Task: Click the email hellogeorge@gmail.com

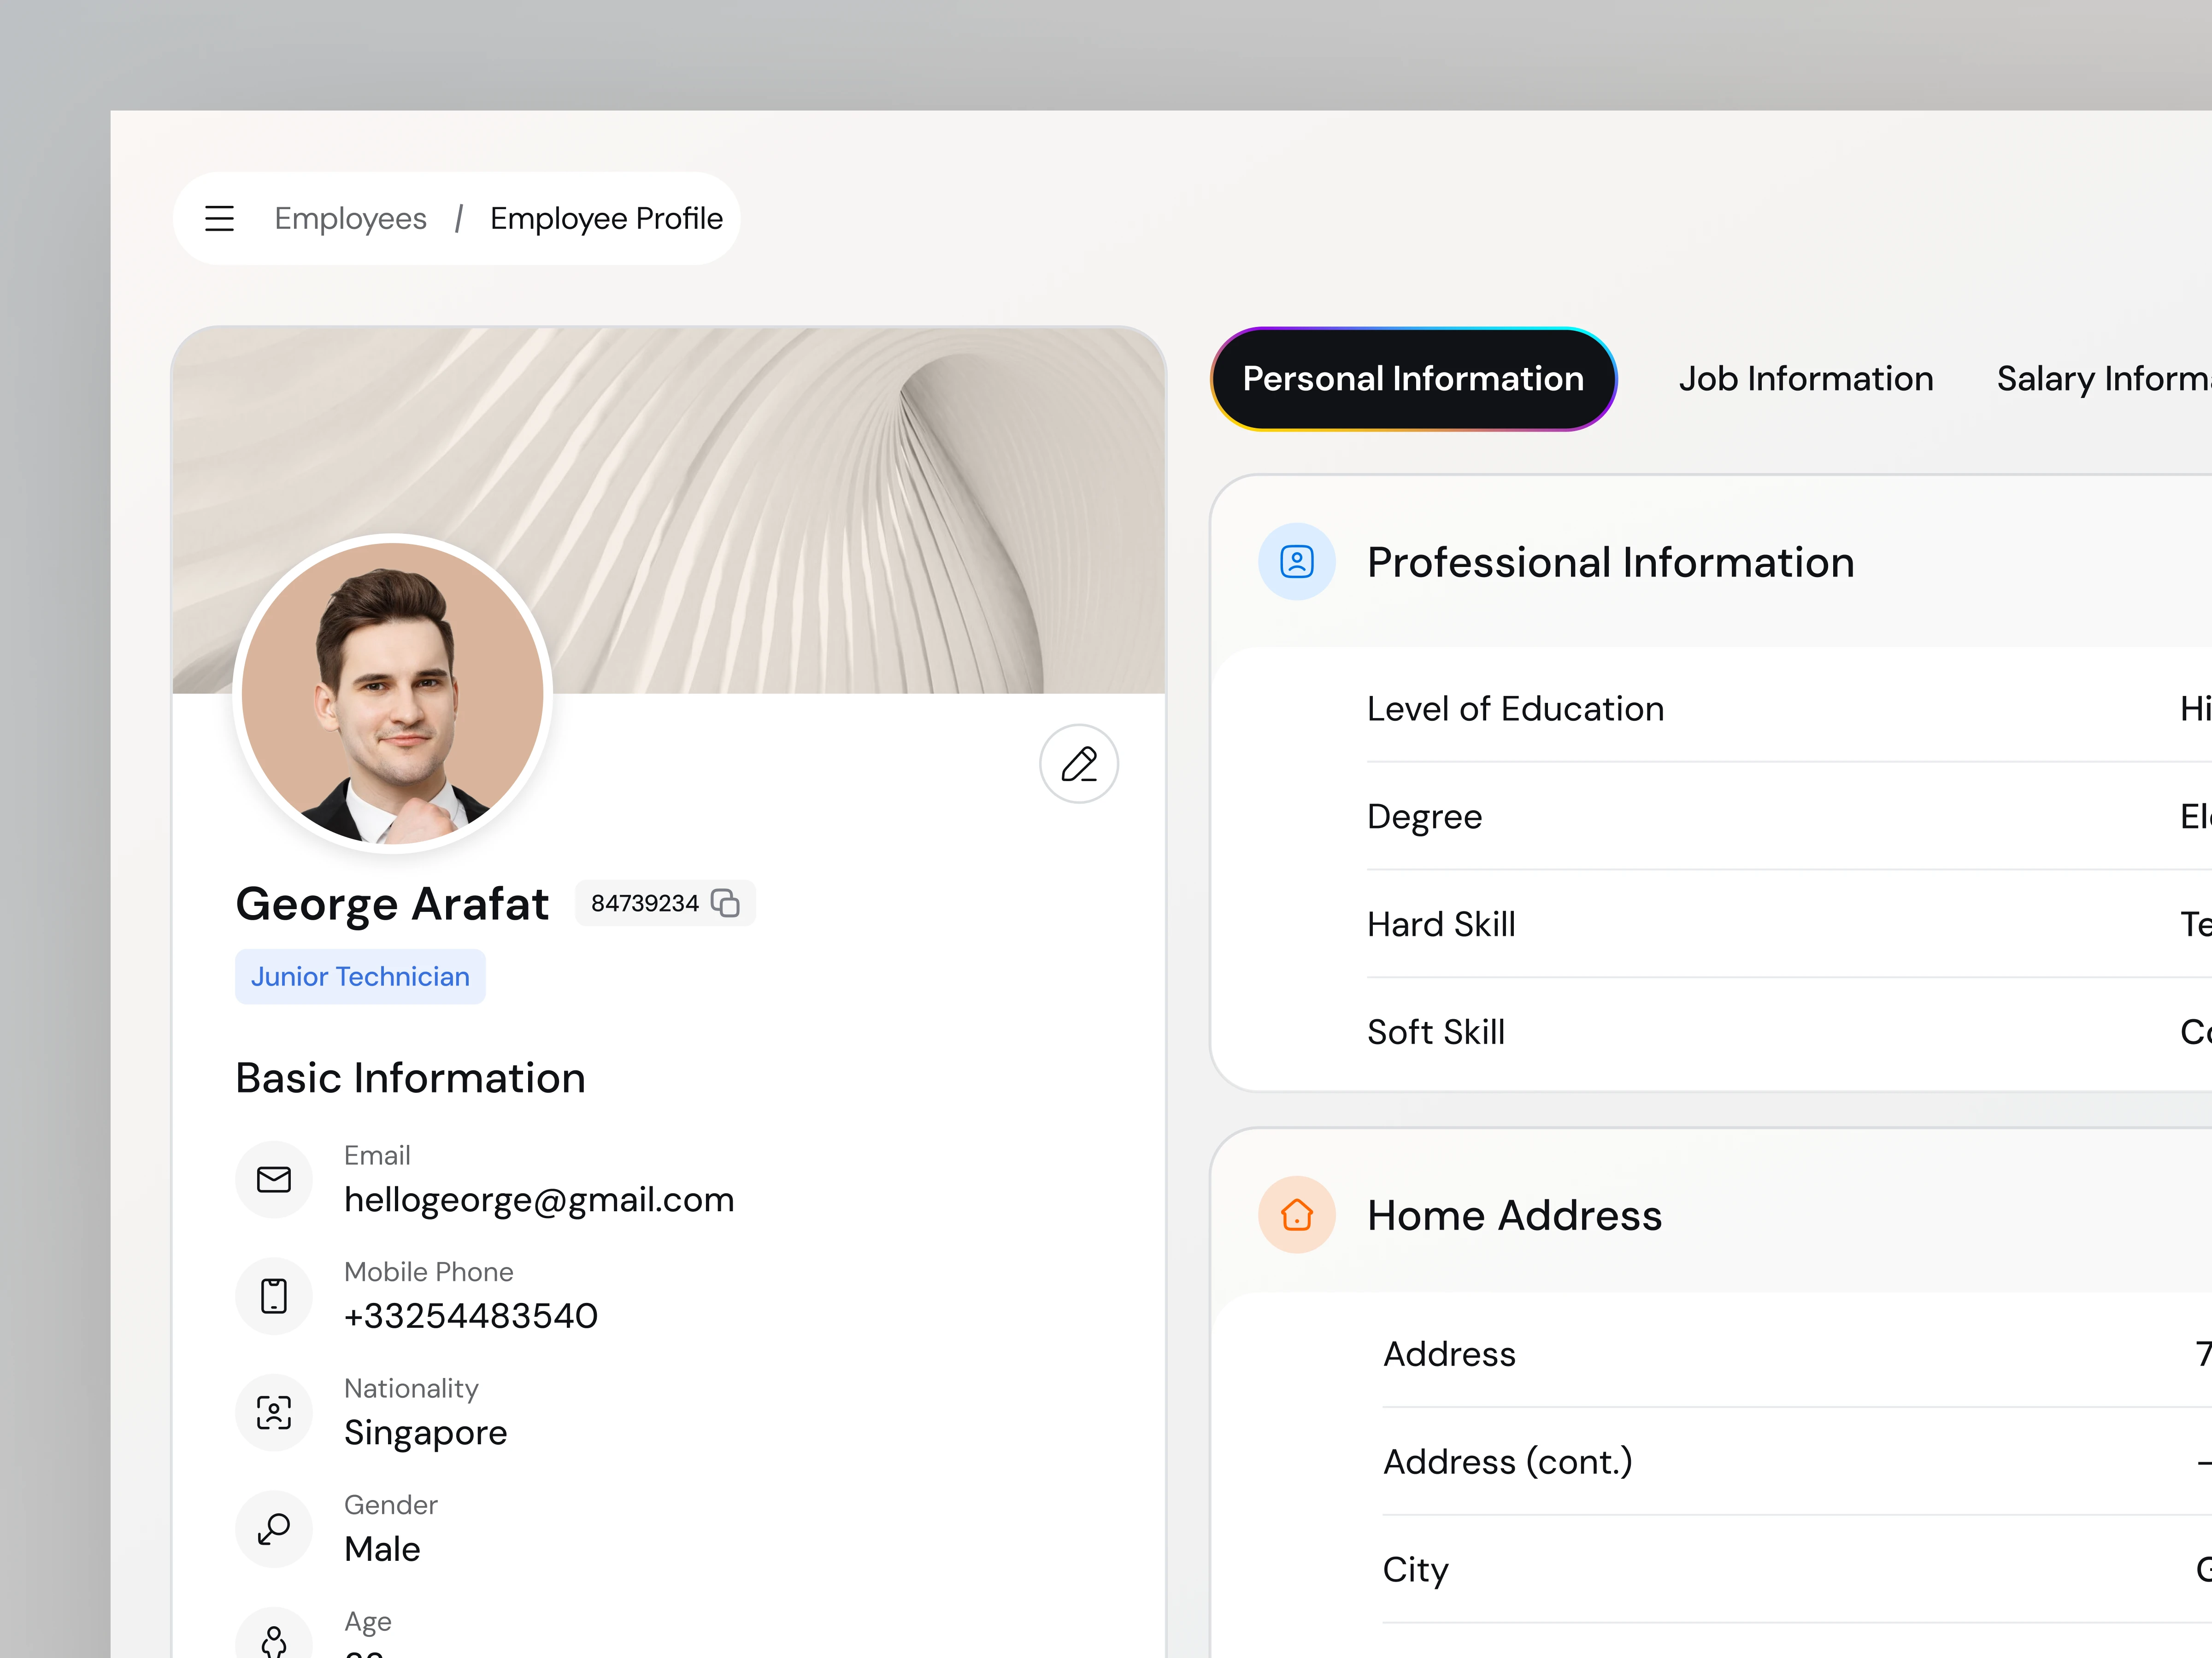Action: coord(539,1199)
